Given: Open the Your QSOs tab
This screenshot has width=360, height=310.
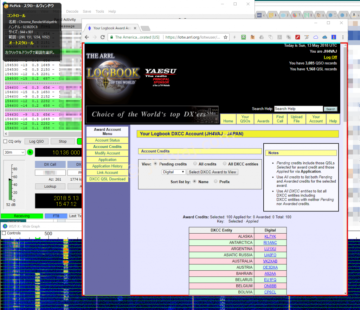Looking at the screenshot, I should click(x=245, y=119).
